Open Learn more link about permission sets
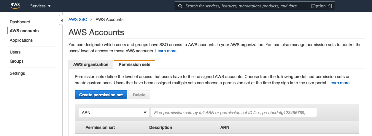 (x=339, y=83)
